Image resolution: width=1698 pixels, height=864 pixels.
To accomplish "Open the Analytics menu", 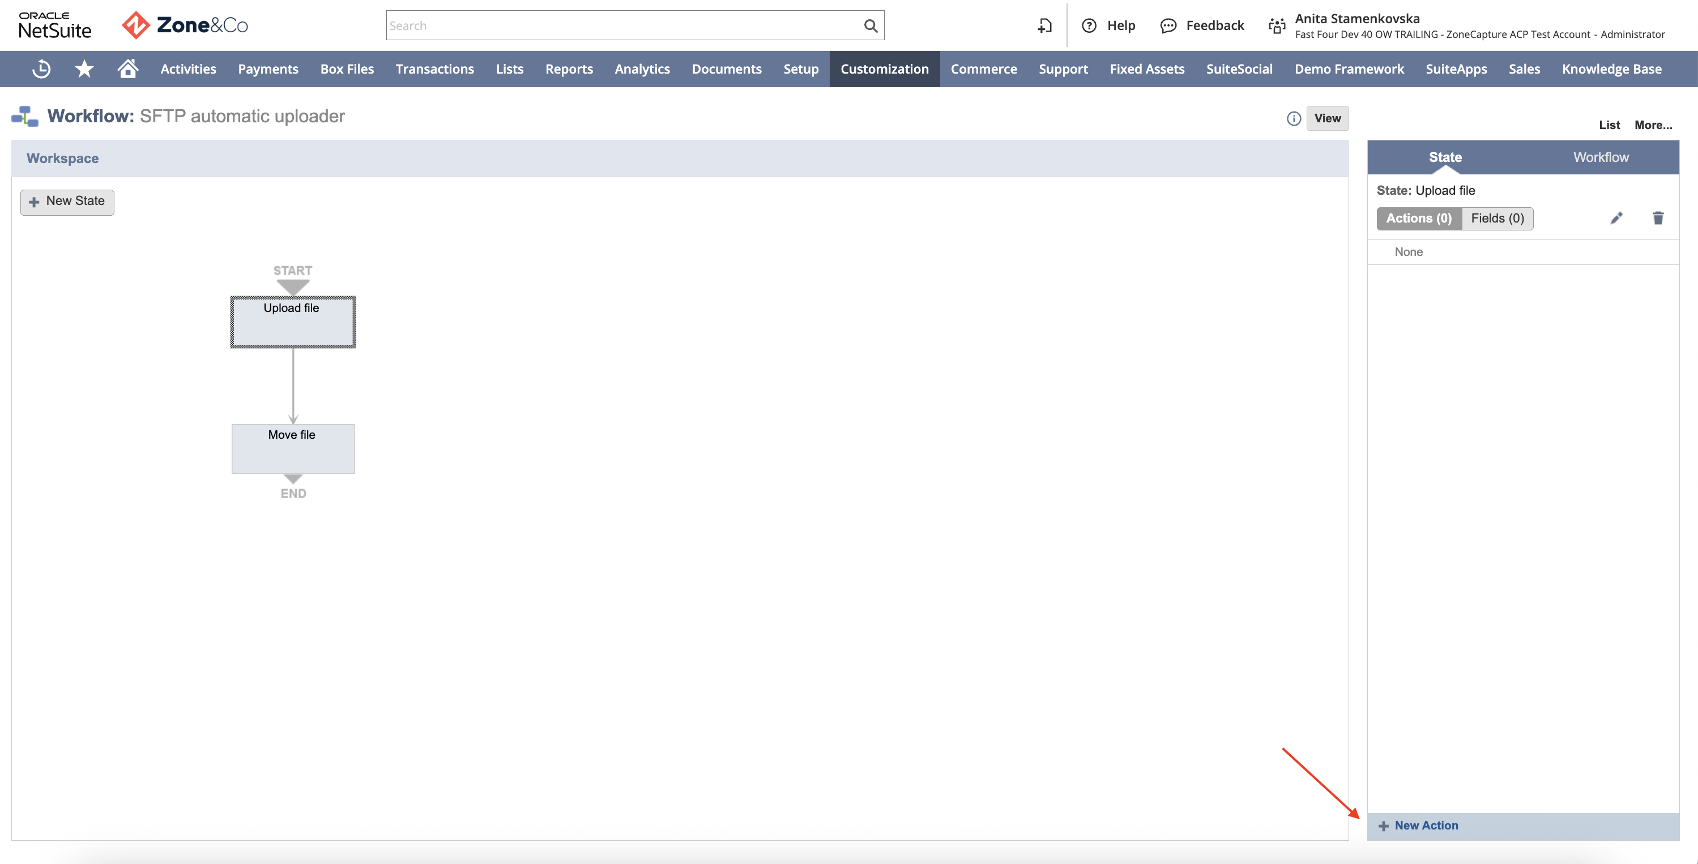I will click(x=642, y=69).
